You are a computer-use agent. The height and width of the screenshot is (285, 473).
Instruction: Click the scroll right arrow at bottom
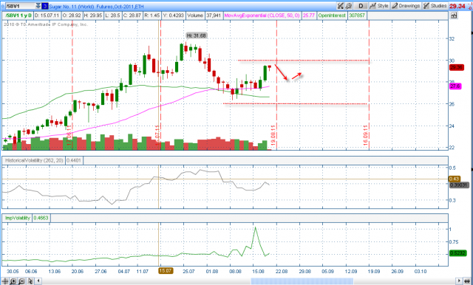click(x=459, y=281)
